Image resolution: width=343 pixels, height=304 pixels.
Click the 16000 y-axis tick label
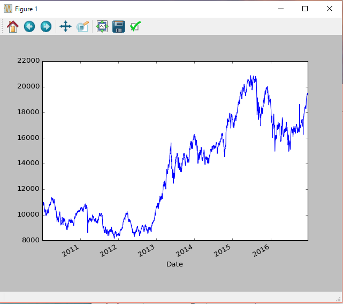pyautogui.click(x=28, y=138)
